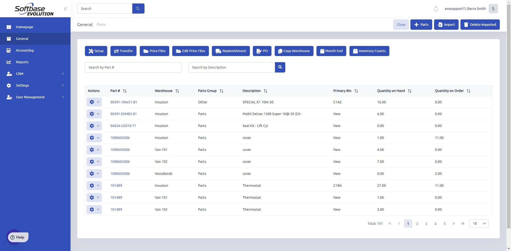Screen dimensions: 511x251
Task: Open part link 04654-U2010-71
Action: pyautogui.click(x=123, y=126)
